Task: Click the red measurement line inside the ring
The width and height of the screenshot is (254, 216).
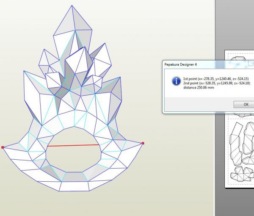Action: click(x=73, y=145)
